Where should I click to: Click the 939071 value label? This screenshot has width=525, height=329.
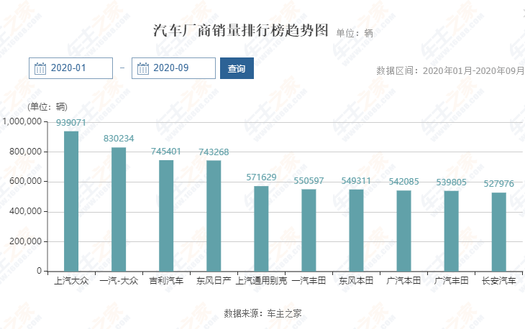71,123
